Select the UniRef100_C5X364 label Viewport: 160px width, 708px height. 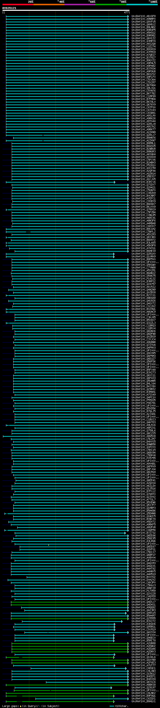143,80
